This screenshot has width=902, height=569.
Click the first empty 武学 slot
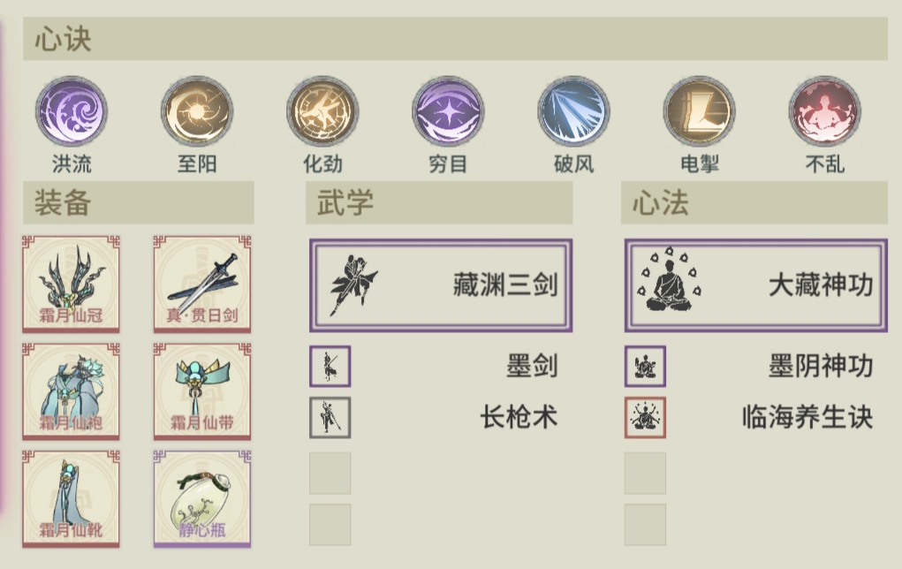330,473
